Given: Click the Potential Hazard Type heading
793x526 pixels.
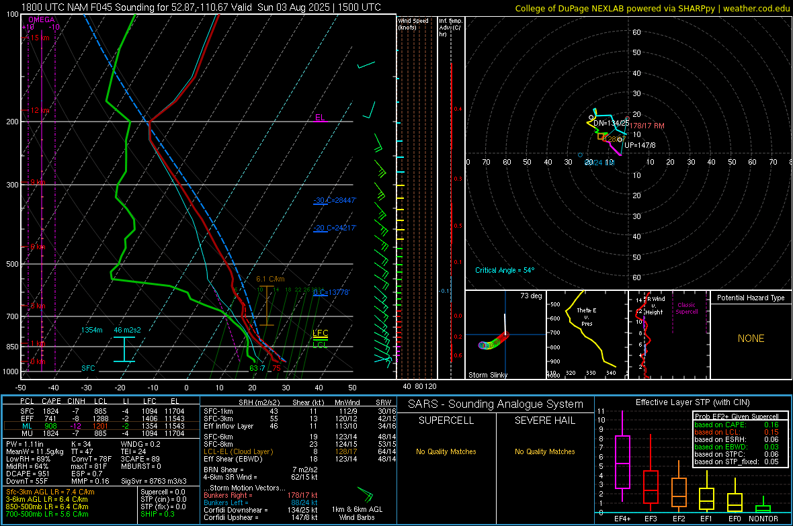Looking at the screenshot, I should tap(751, 298).
